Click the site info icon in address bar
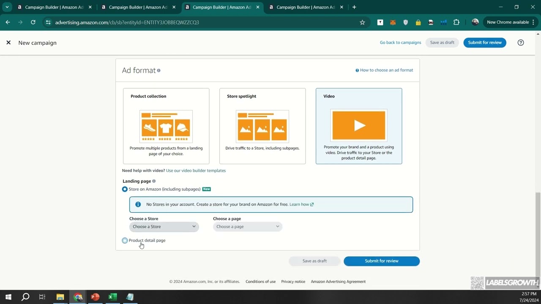Screen dimensions: 541x304 [x=48, y=22]
